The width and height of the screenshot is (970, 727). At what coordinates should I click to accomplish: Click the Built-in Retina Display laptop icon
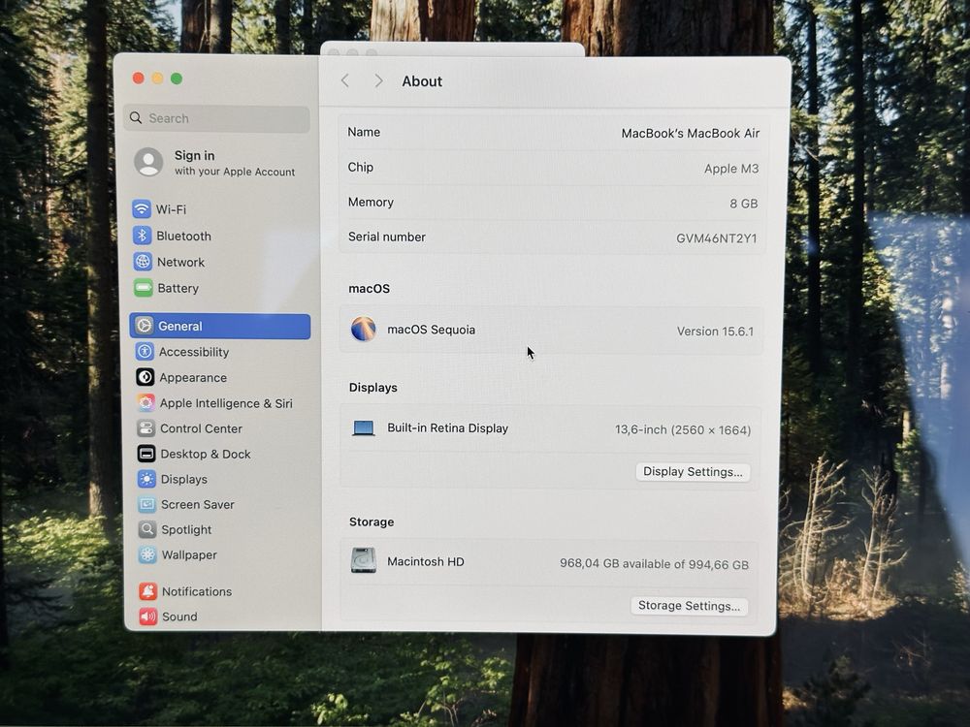click(363, 427)
